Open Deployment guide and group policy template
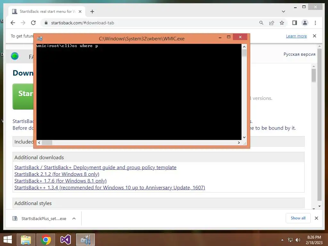The height and width of the screenshot is (246, 328). click(x=95, y=167)
